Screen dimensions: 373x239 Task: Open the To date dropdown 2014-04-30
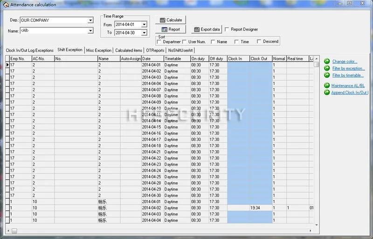144,33
